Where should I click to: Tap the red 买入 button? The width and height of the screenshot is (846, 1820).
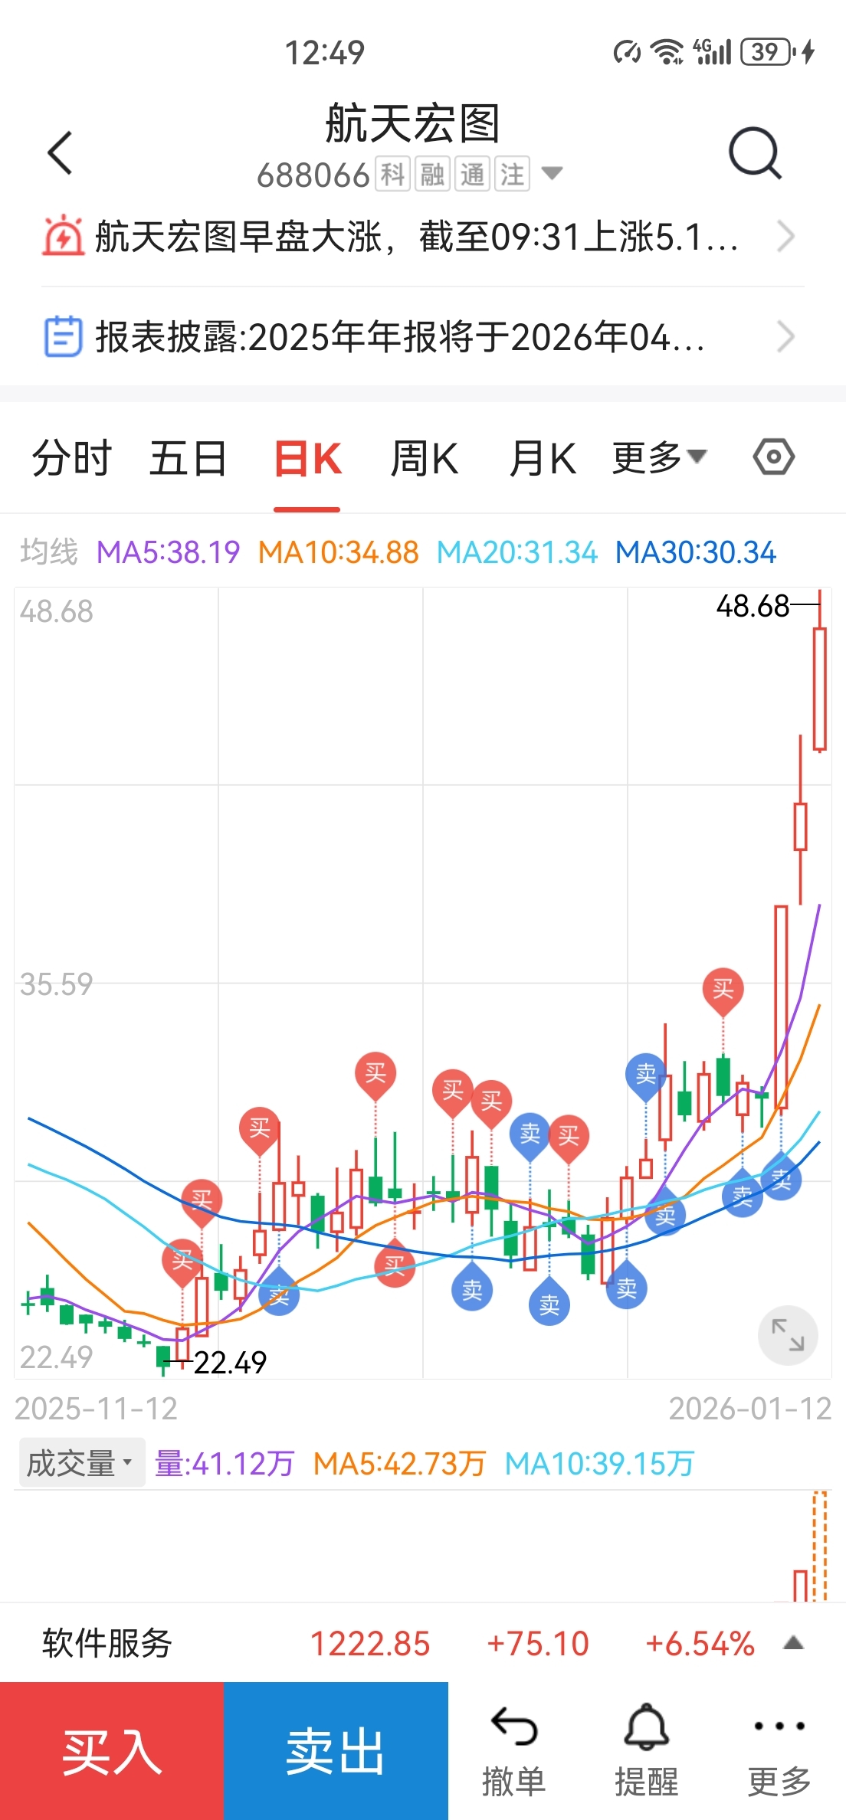(x=112, y=1751)
